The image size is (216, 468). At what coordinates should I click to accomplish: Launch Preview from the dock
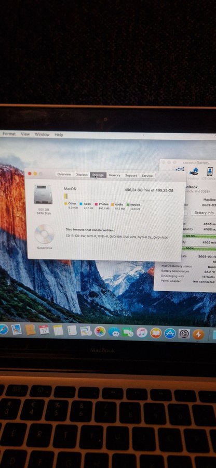coord(17,330)
